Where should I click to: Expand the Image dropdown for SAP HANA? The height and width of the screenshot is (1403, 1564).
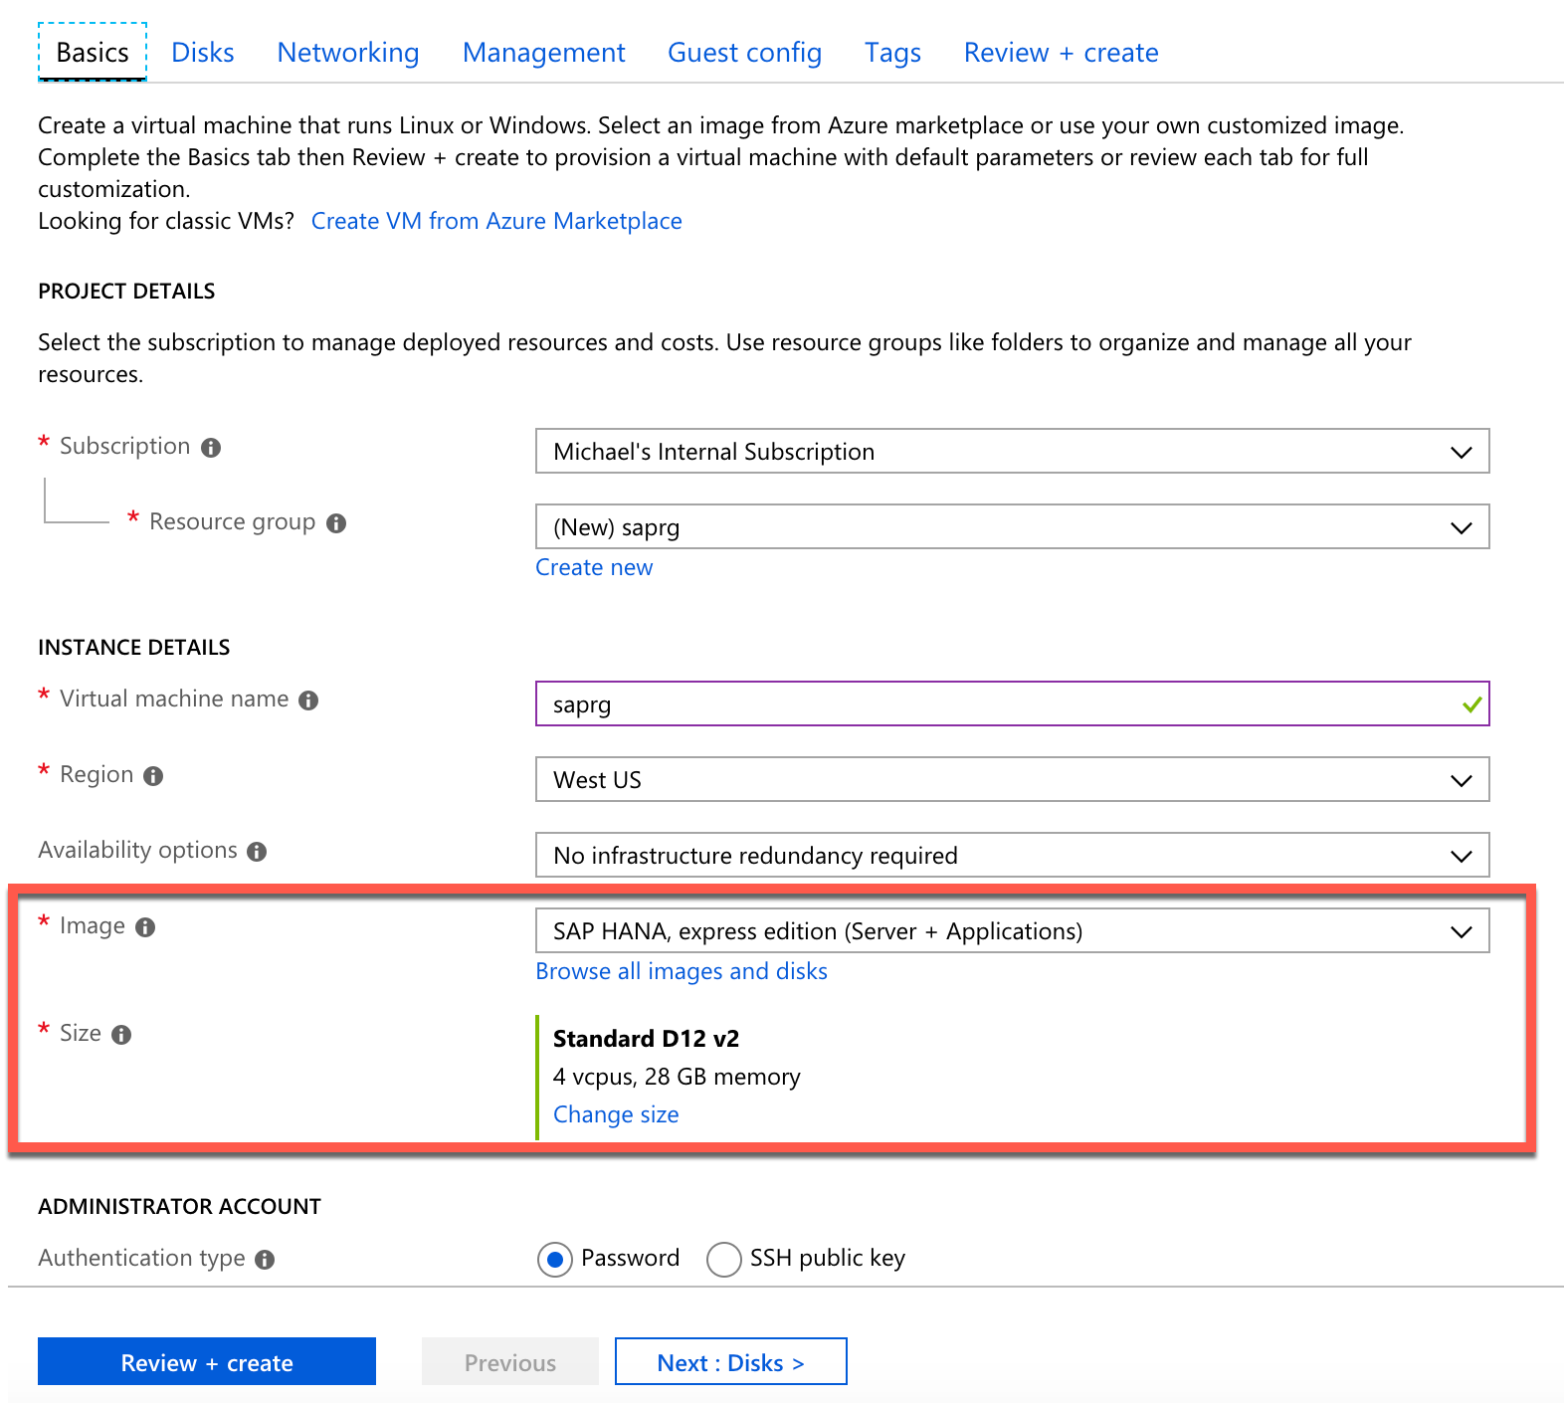pyautogui.click(x=1012, y=931)
